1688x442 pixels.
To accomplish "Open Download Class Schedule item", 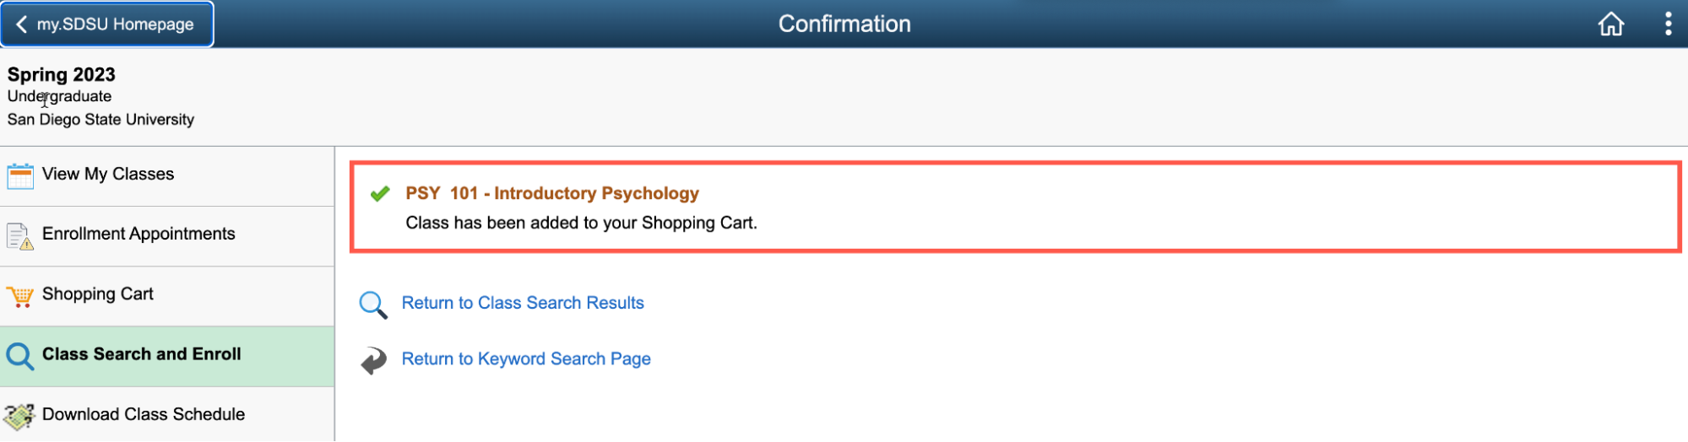I will pos(167,414).
